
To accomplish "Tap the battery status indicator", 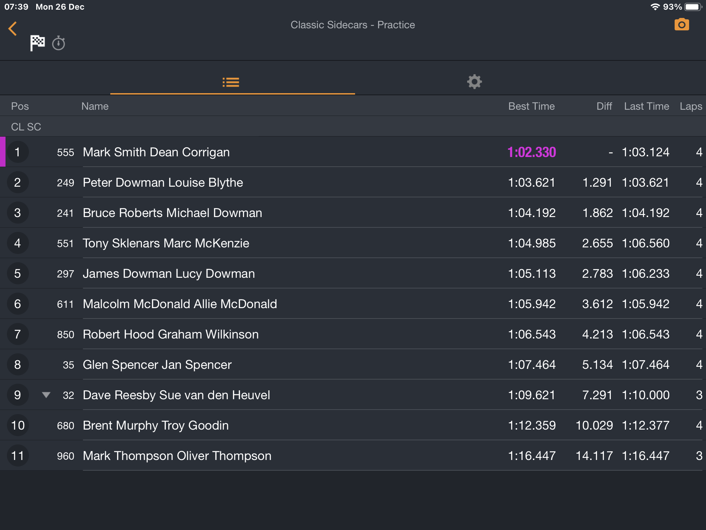I will [693, 7].
